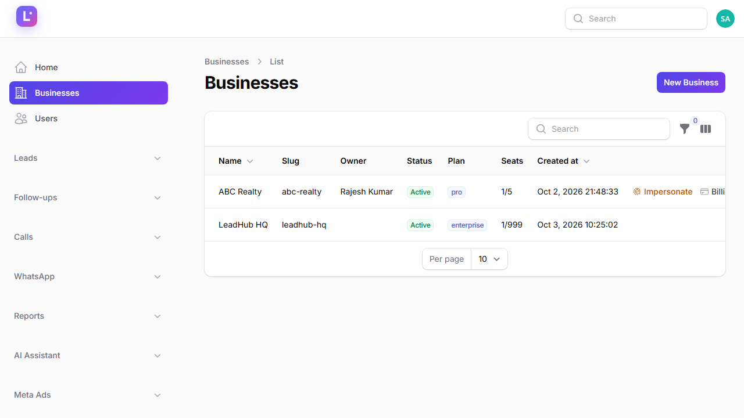This screenshot has height=418, width=744.
Task: Expand the Calls sidebar group
Action: pos(88,237)
